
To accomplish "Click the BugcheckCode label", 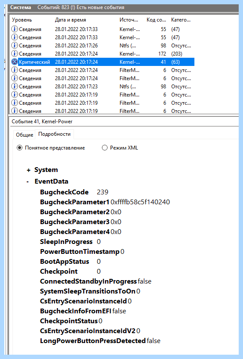I will click(x=65, y=192).
